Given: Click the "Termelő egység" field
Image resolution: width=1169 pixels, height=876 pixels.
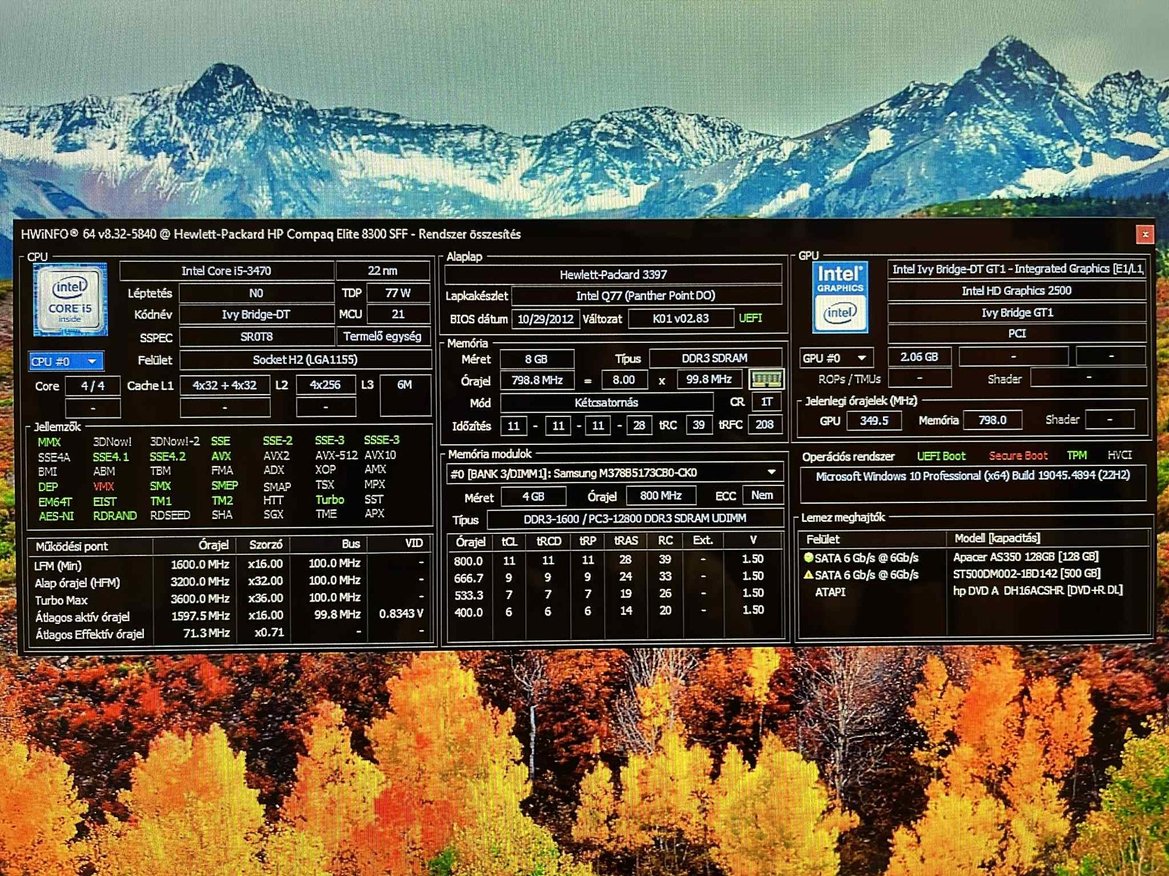Looking at the screenshot, I should [x=382, y=337].
